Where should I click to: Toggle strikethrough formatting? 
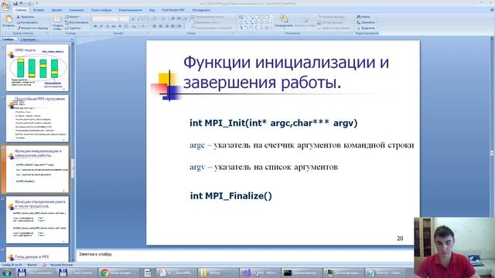(x=114, y=26)
